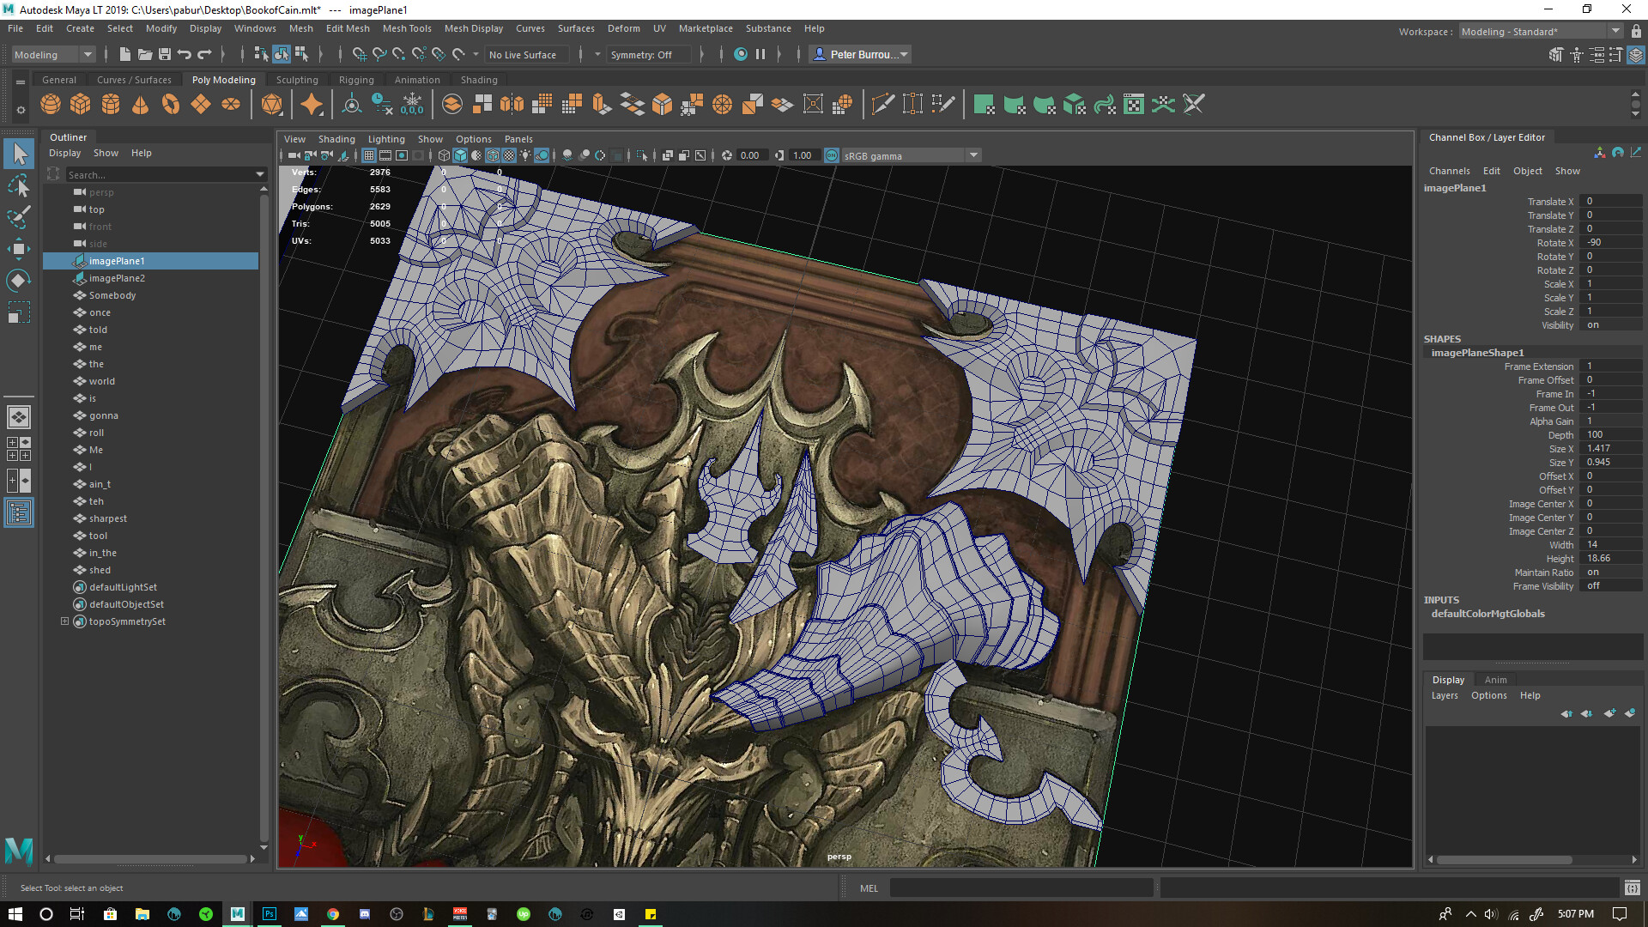Toggle resolution gate in viewport
1648x927 pixels.
pos(402,155)
